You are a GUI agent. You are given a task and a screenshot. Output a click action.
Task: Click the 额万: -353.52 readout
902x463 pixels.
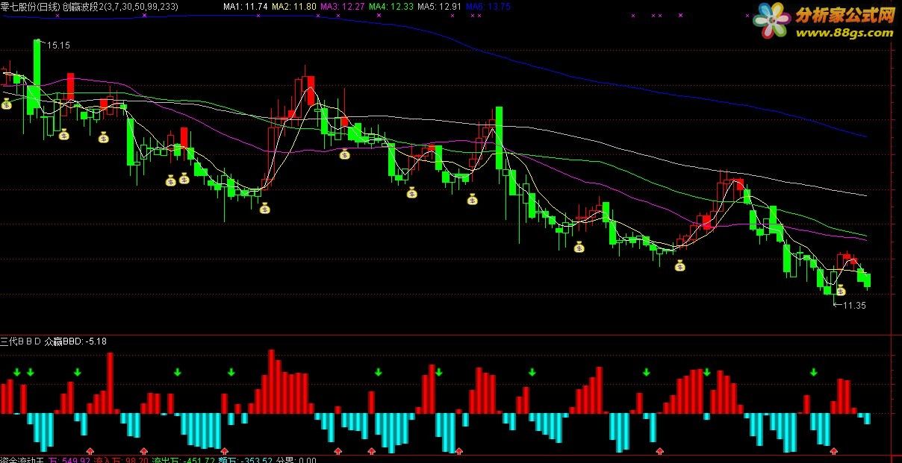tap(246, 460)
